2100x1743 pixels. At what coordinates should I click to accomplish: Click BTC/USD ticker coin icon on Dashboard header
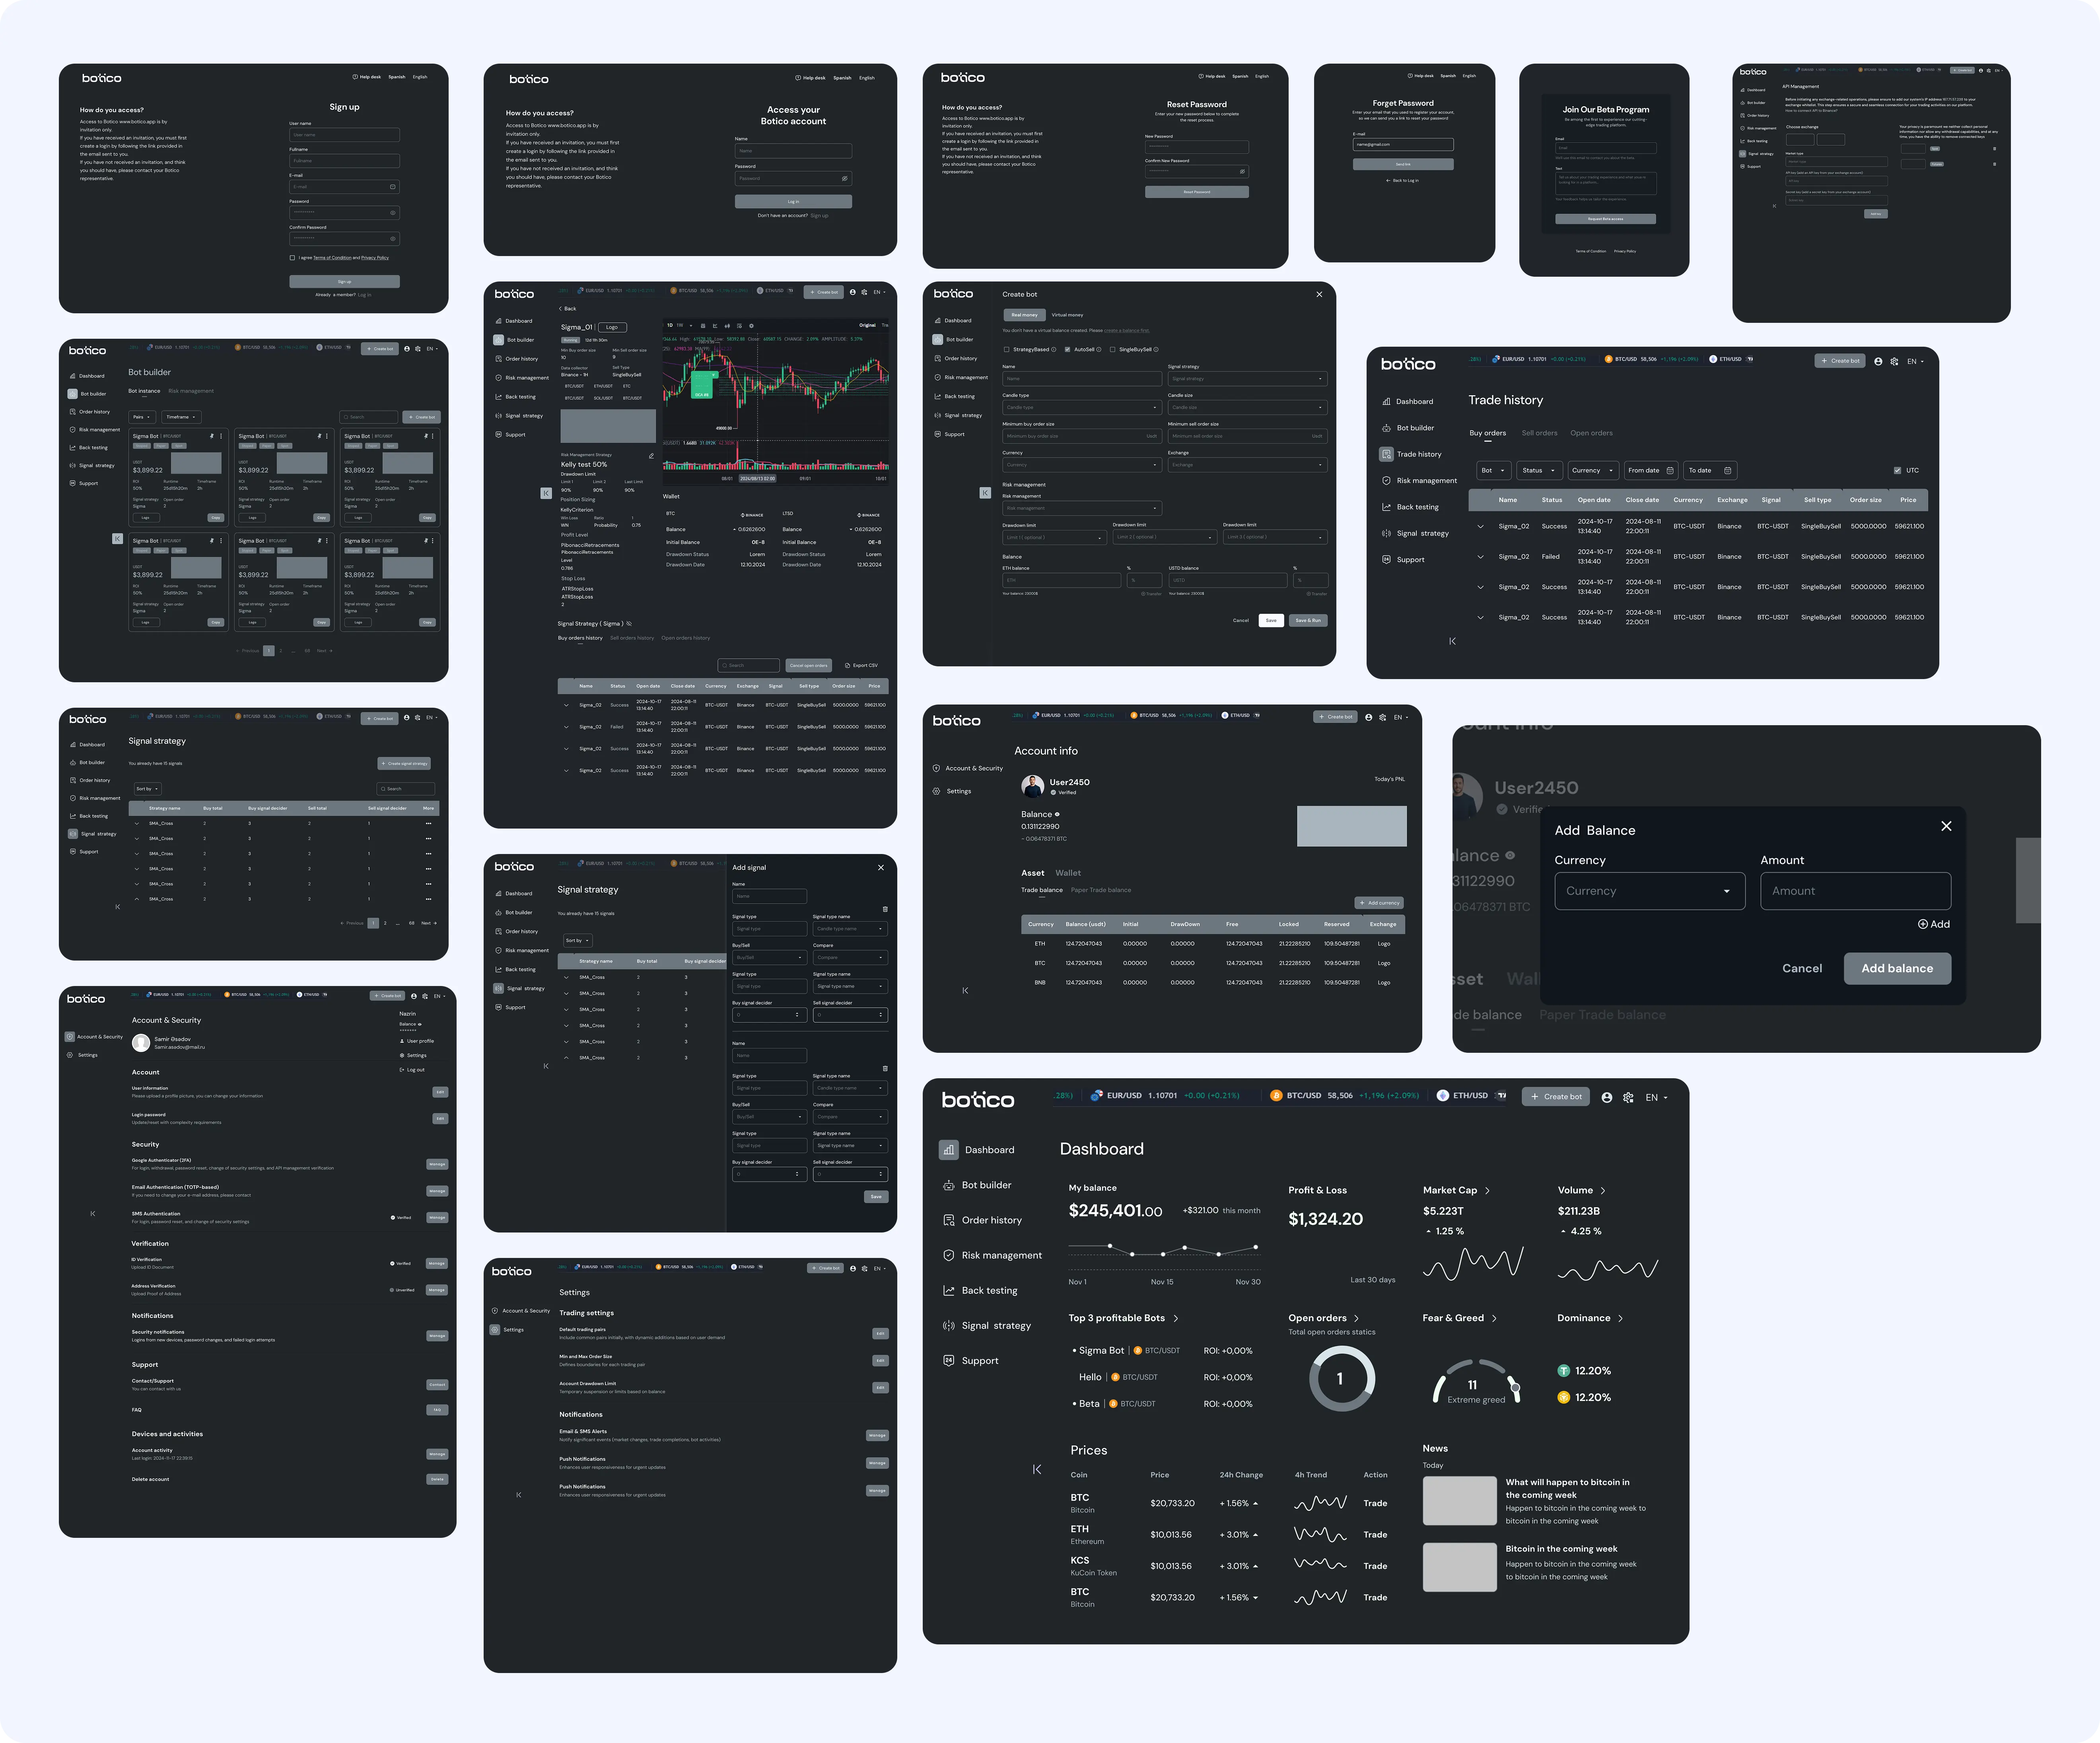click(x=1276, y=1095)
